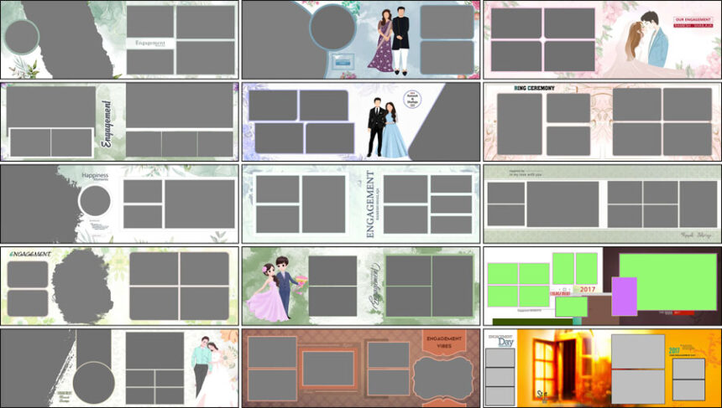Pick the Ring Ceremony album template
722x408 pixels.
coord(602,121)
